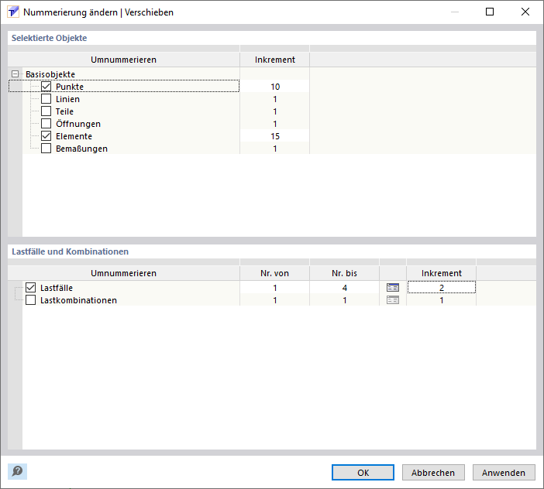Screen dimensions: 544x489
Task: Enable the Öffnungen checkbox
Action: (46, 124)
